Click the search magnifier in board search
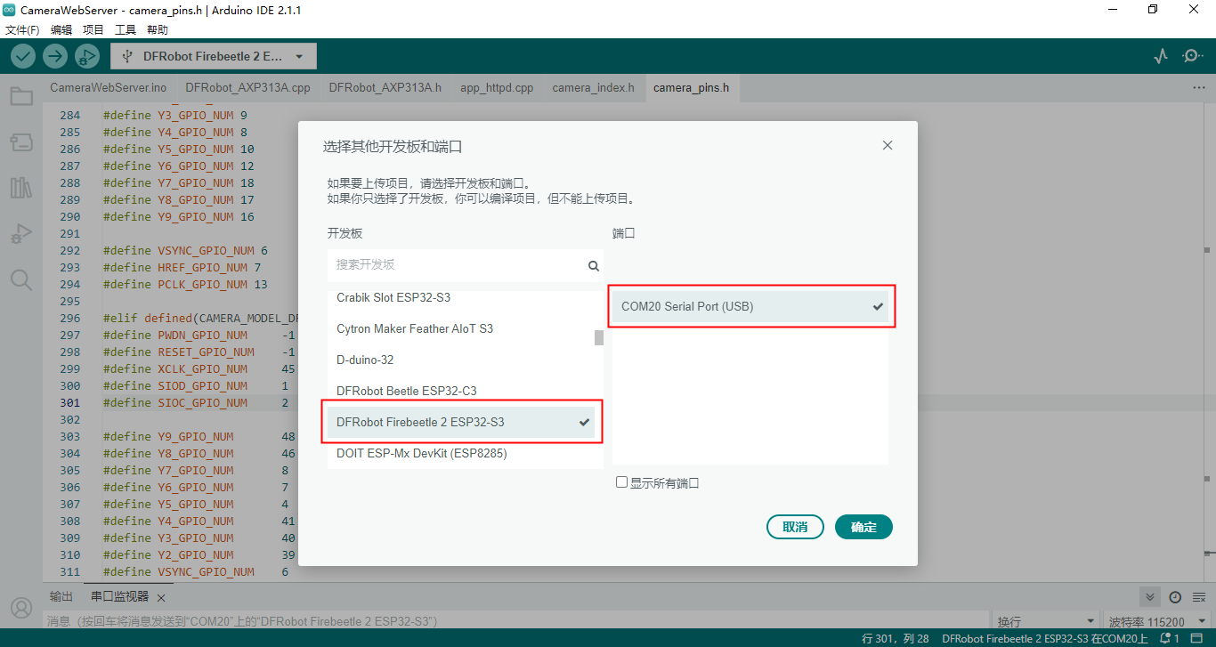 (x=594, y=265)
